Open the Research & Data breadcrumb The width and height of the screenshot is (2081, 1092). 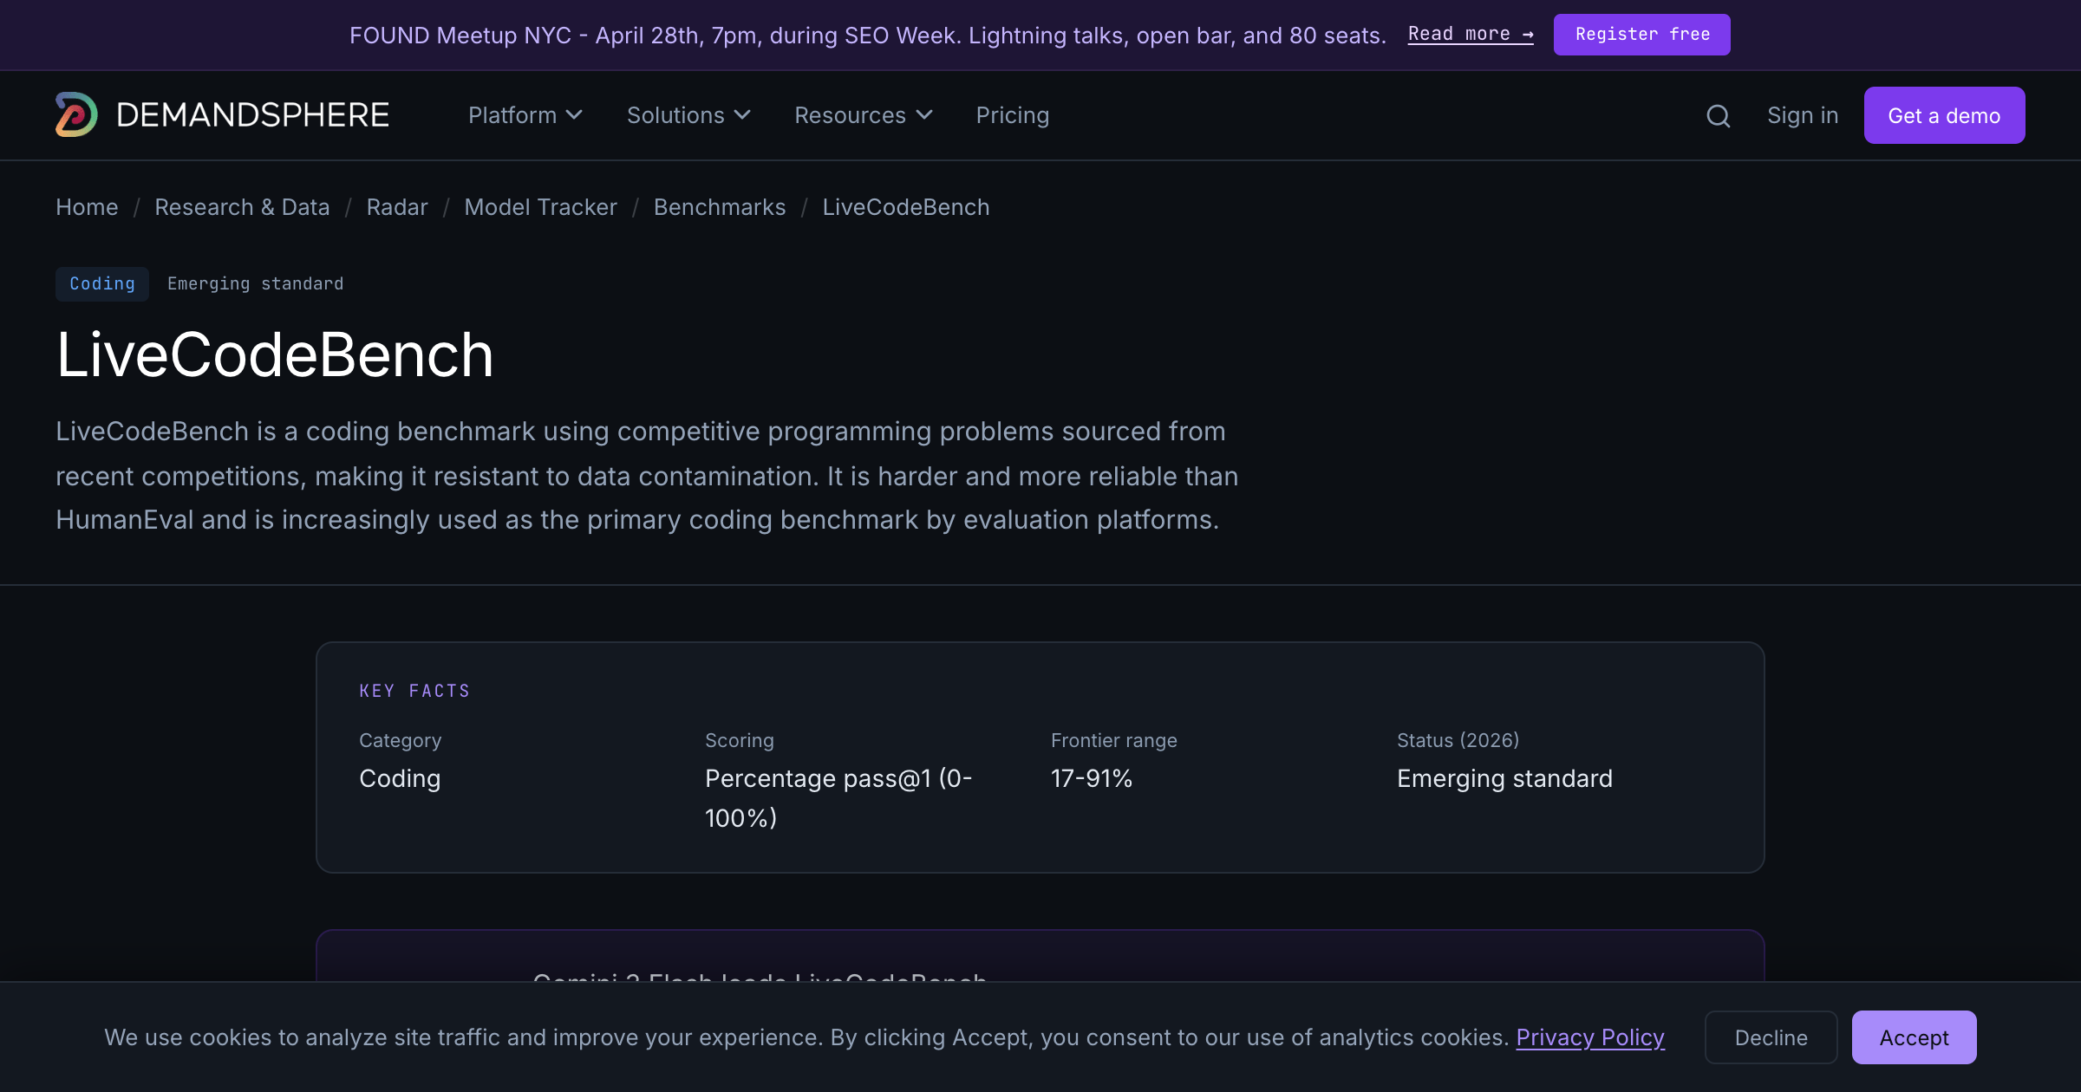click(x=242, y=207)
